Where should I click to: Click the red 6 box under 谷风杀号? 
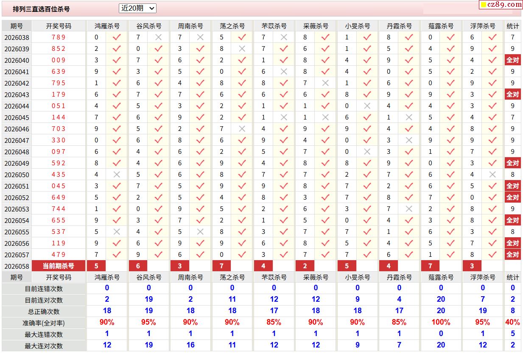(138, 266)
